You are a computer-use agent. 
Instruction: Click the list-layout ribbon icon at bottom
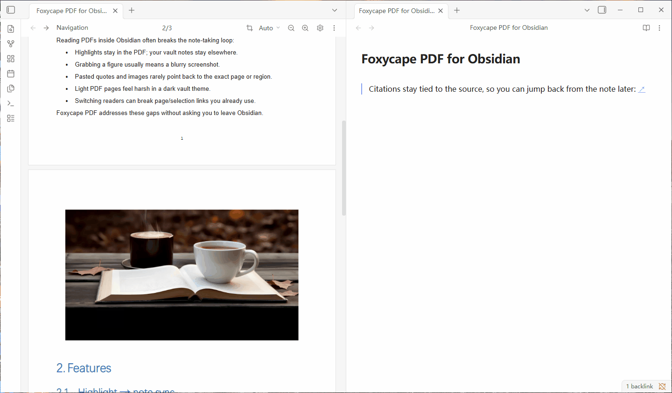click(x=11, y=118)
